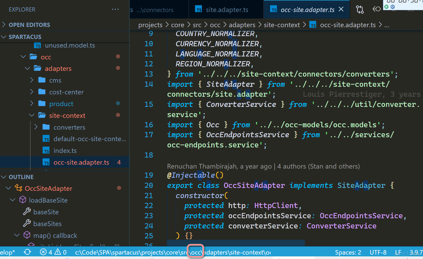
Task: Click TS icon beside unused.model.ts
Action: click(x=38, y=45)
